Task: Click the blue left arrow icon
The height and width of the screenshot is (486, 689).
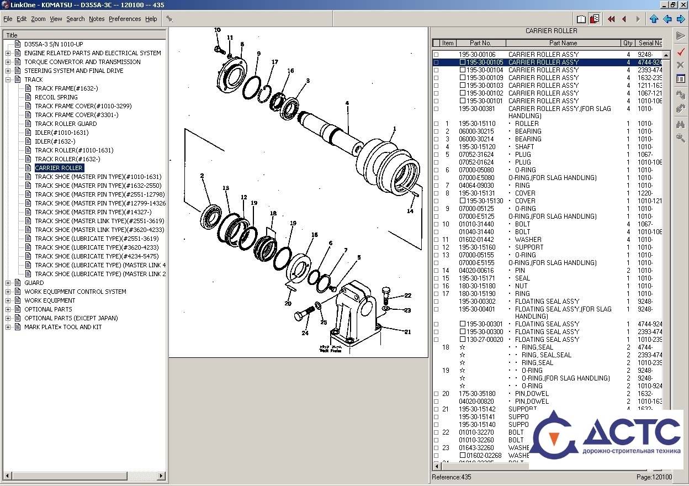Action: pos(667,19)
